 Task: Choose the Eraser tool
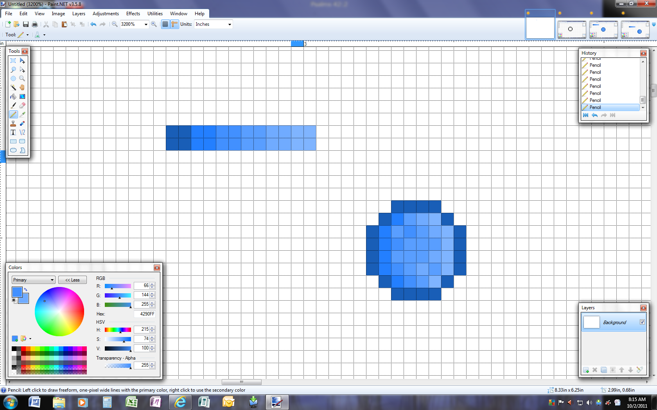(x=22, y=105)
